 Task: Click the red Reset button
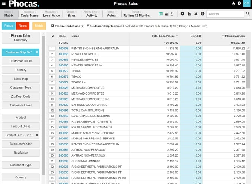point(23,26)
